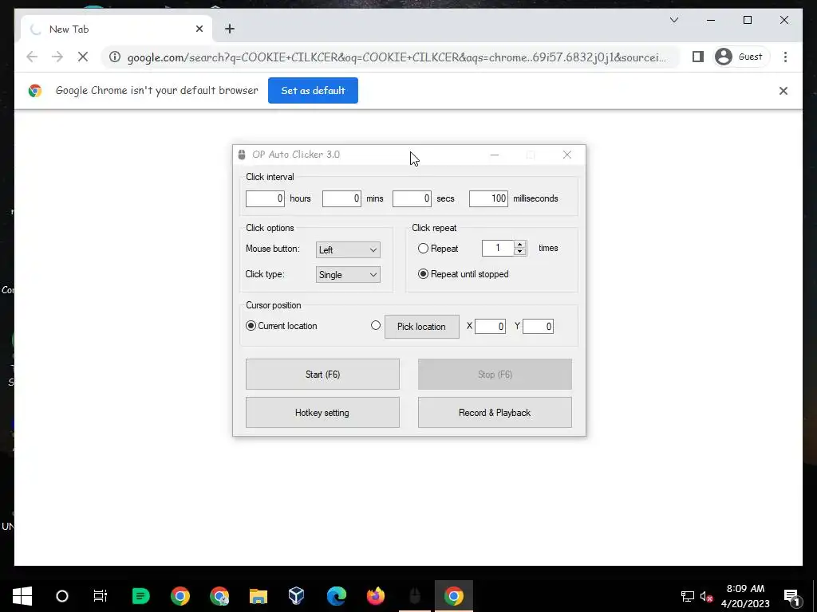Open Chrome tab search chevron
Image resolution: width=817 pixels, height=612 pixels.
(673, 20)
